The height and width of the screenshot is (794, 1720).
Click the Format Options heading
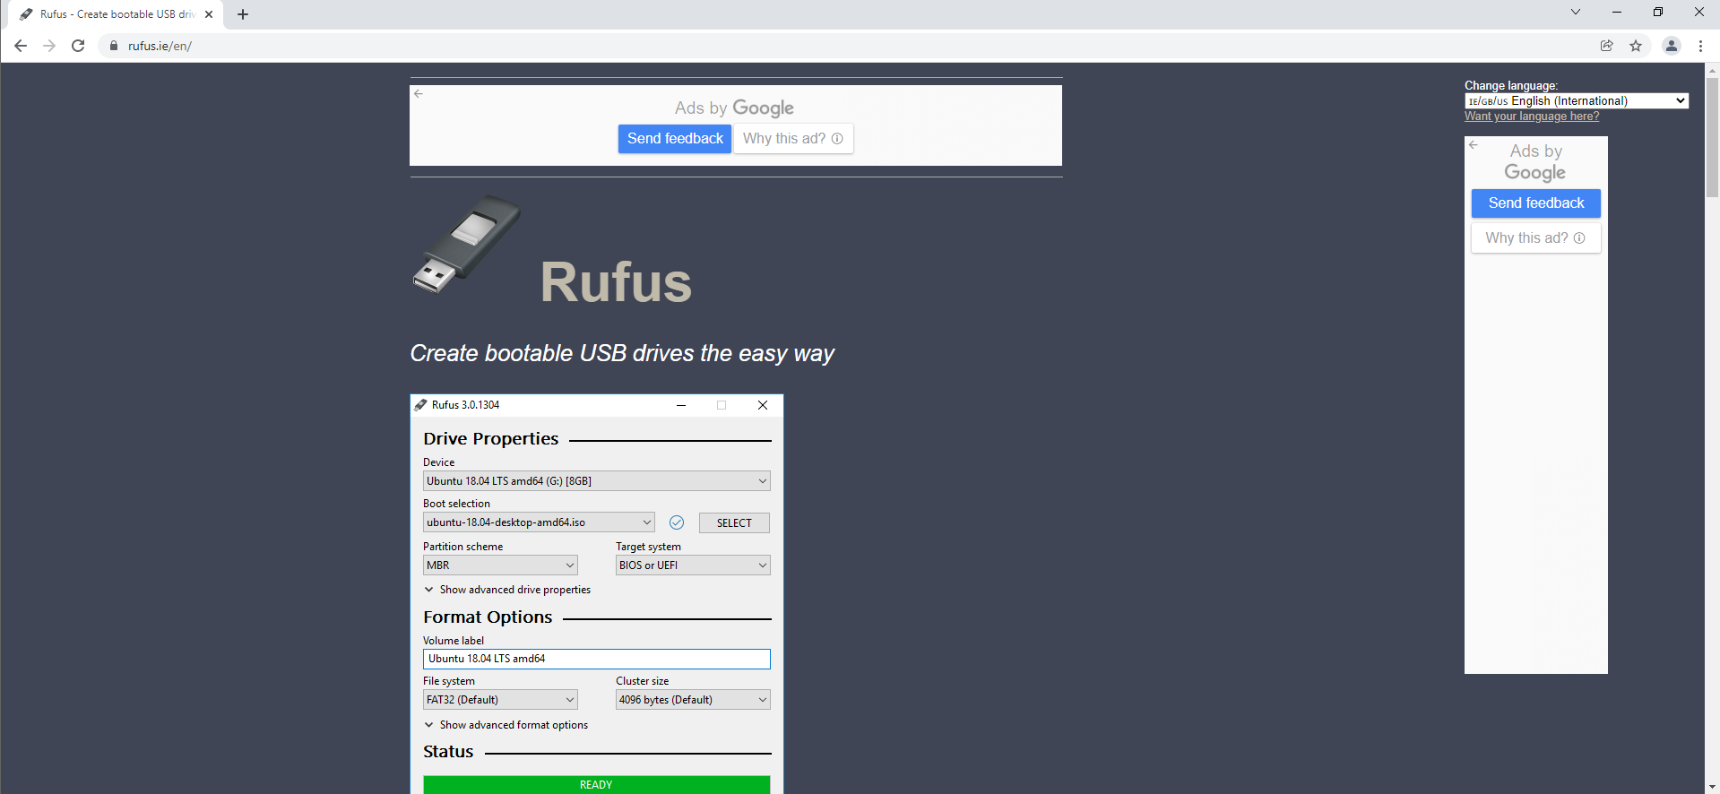(x=488, y=617)
